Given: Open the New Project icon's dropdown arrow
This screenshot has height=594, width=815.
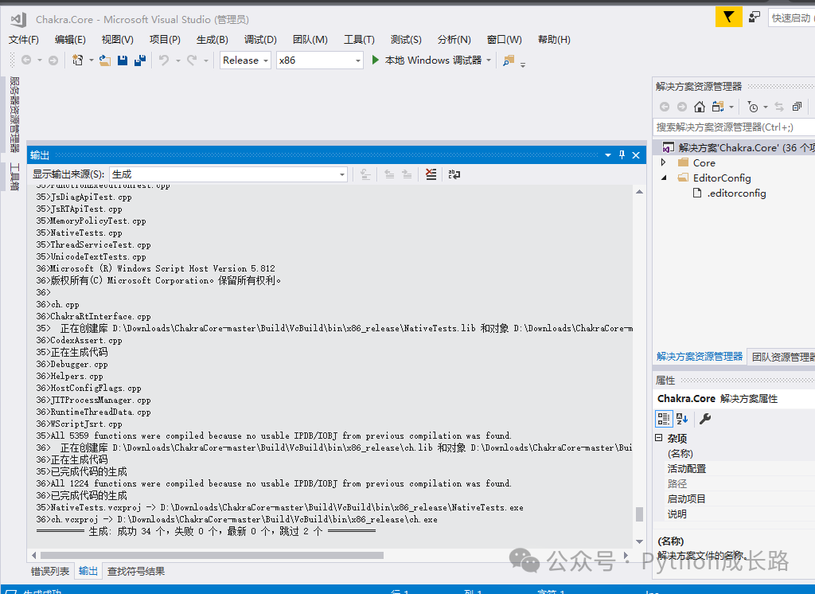Looking at the screenshot, I should point(91,61).
